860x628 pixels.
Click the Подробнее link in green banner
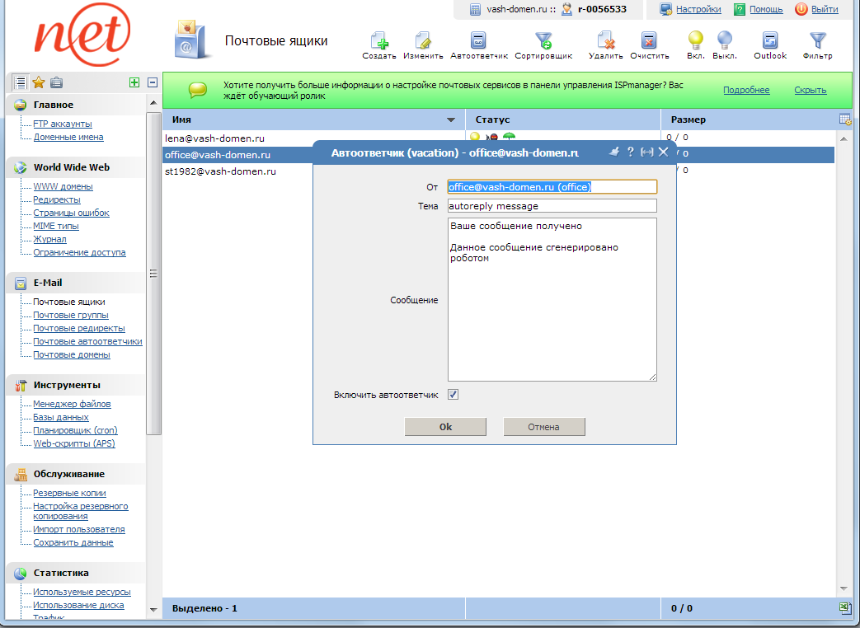point(746,91)
